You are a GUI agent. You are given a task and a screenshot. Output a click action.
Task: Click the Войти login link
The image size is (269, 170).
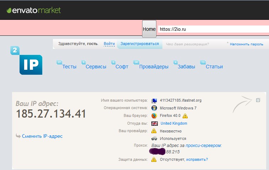109,44
